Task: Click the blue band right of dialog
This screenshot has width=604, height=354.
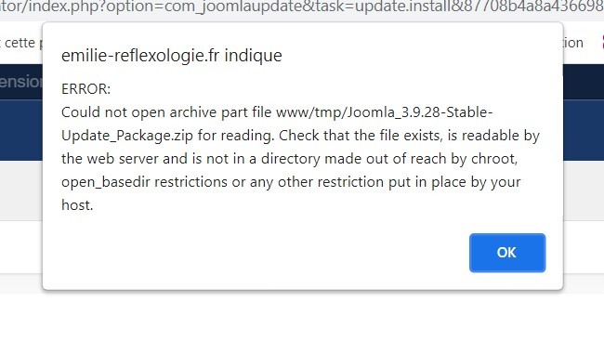Action: (x=584, y=130)
